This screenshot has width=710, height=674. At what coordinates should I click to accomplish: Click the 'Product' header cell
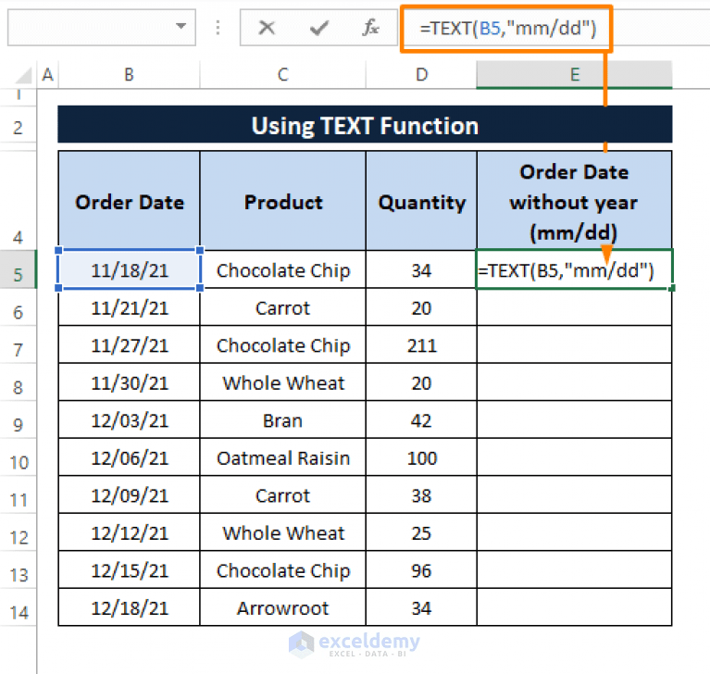[x=282, y=201]
